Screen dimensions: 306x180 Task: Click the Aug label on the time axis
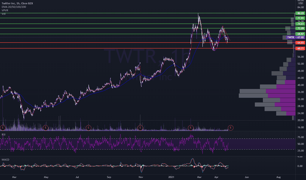[x=278, y=177]
